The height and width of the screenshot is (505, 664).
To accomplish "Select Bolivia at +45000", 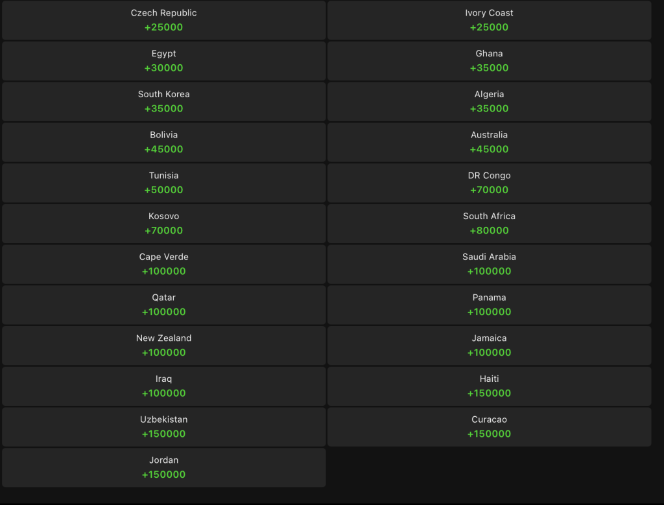I will pos(164,142).
